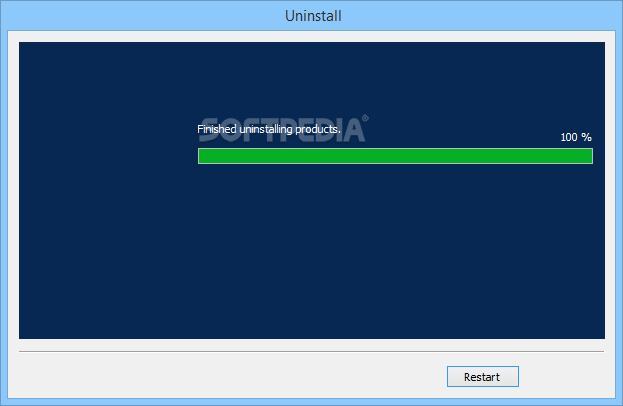
Task: Click the registered trademark symbol beside Softpedia
Action: (x=365, y=118)
